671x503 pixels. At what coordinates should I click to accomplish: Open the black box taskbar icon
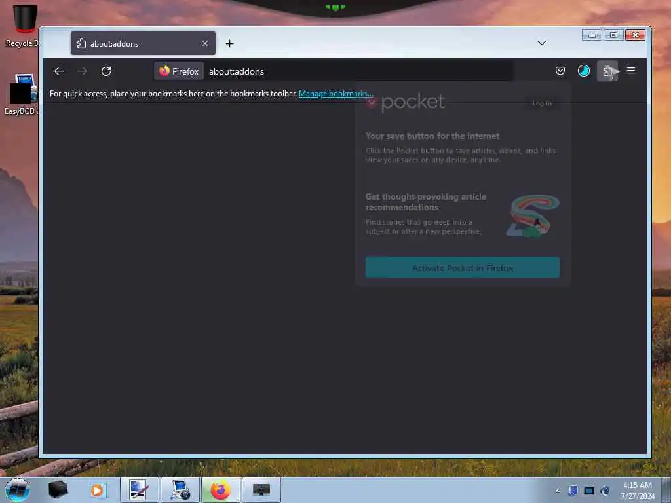click(x=58, y=490)
